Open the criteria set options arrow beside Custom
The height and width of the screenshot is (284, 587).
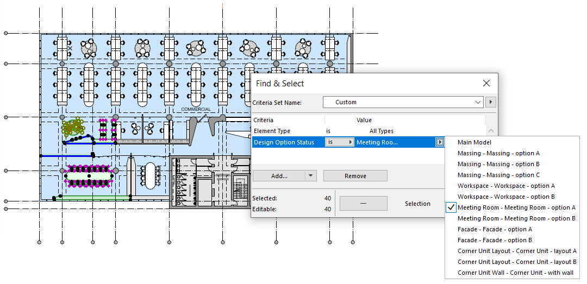coord(491,102)
